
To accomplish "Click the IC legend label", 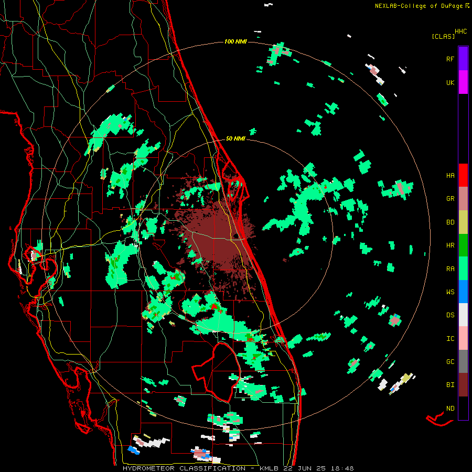I will 450,339.
